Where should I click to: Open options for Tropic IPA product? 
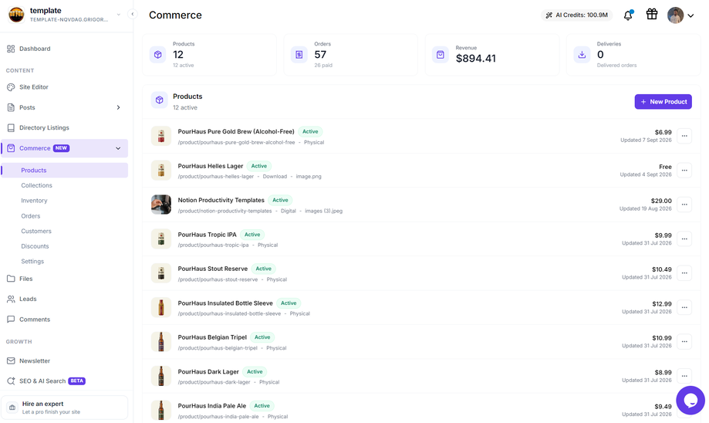[x=684, y=239]
